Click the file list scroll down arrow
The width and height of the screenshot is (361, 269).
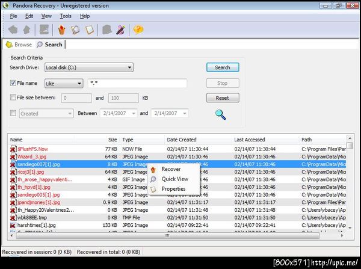(x=350, y=228)
